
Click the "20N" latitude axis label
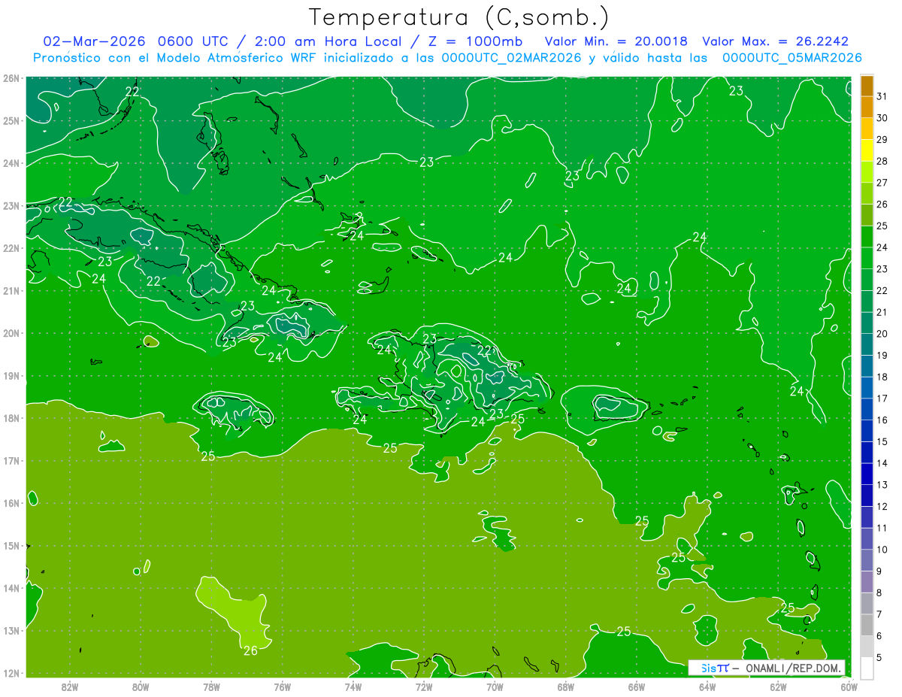pyautogui.click(x=11, y=333)
